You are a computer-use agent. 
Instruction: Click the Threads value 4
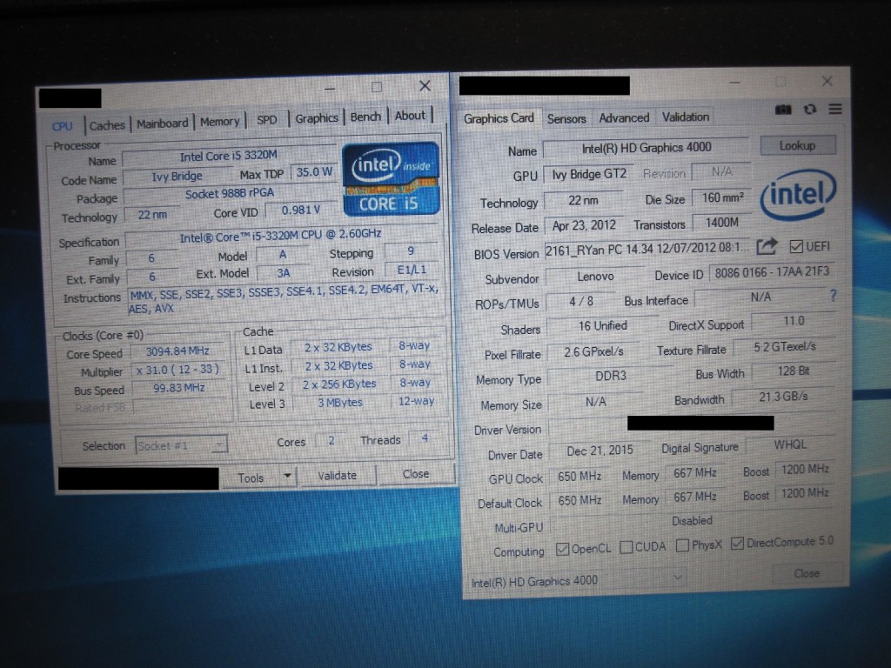[425, 438]
